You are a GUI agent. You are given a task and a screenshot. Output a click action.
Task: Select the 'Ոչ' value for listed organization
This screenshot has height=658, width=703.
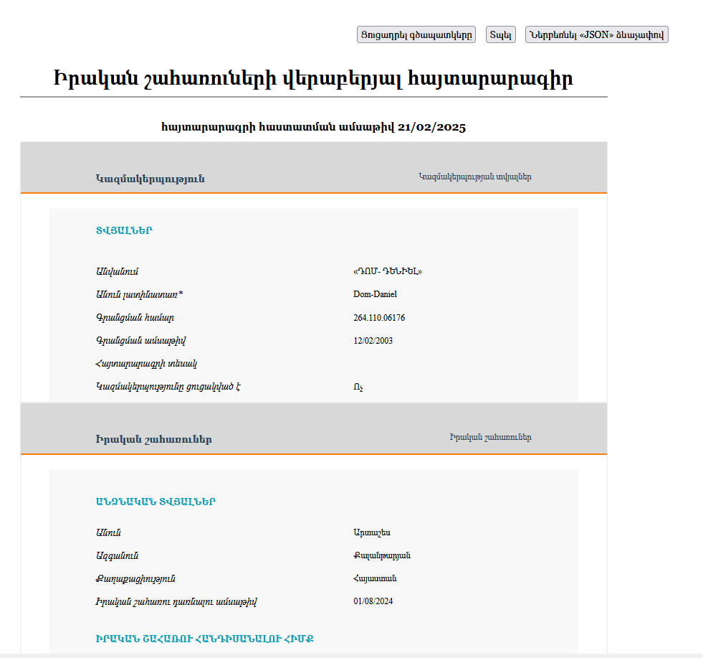(x=358, y=387)
